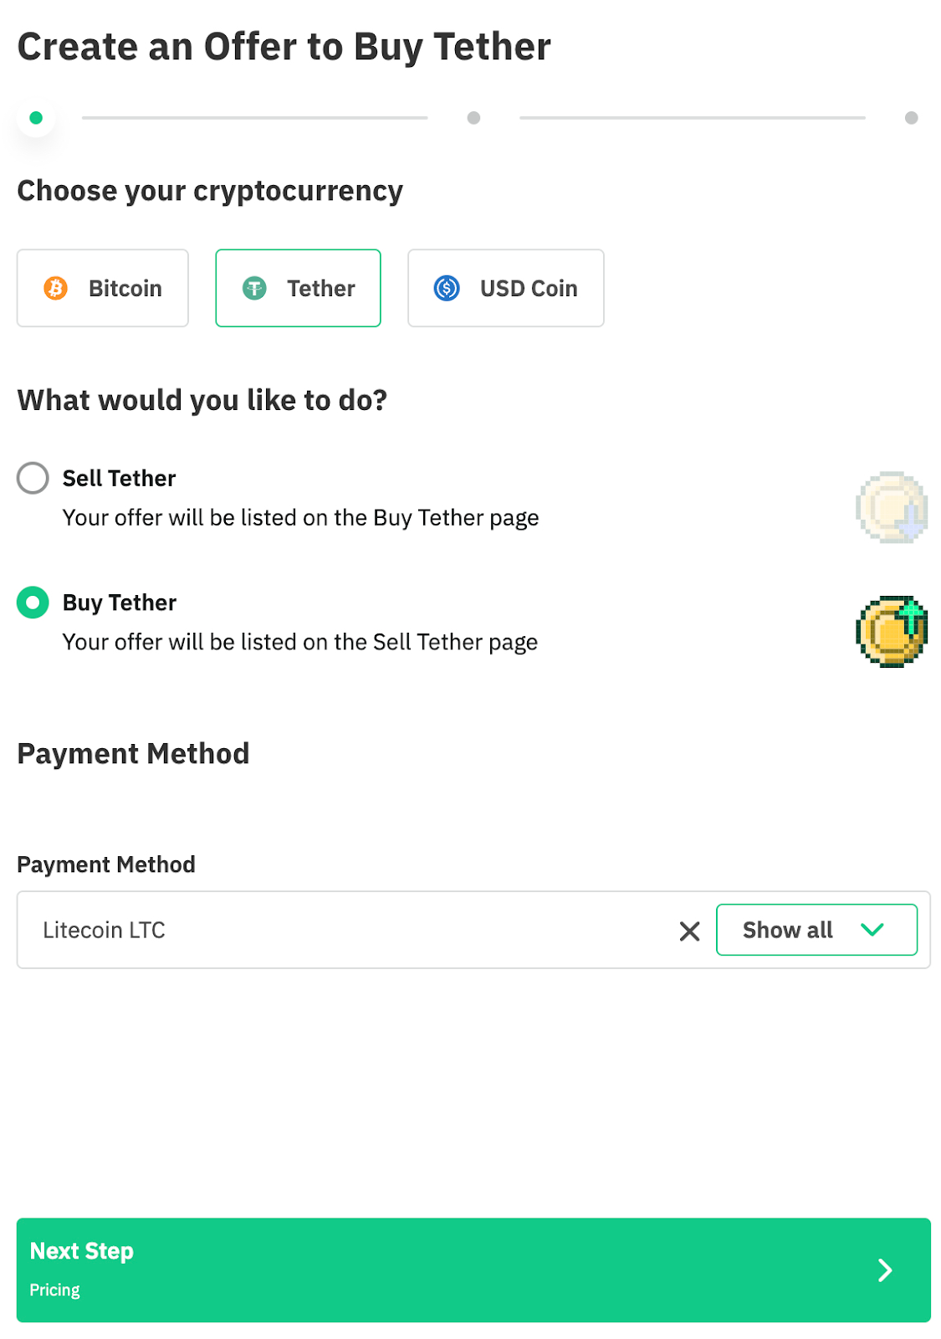Click the green chevron beside Show all

tap(872, 930)
